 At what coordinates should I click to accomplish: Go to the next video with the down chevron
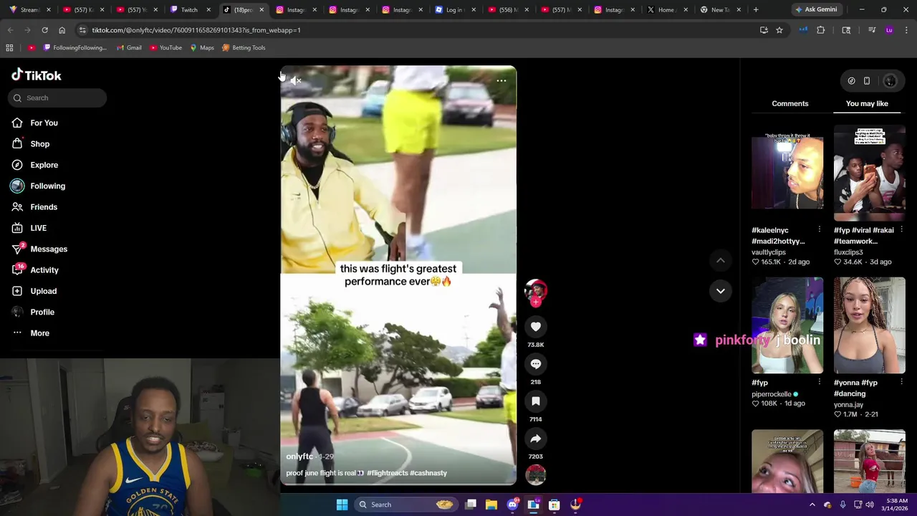click(721, 291)
